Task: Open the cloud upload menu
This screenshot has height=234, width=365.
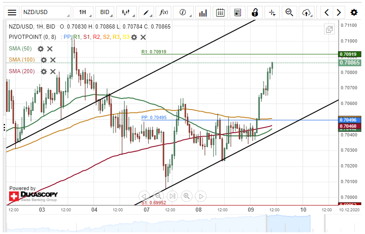Action: tap(307, 12)
